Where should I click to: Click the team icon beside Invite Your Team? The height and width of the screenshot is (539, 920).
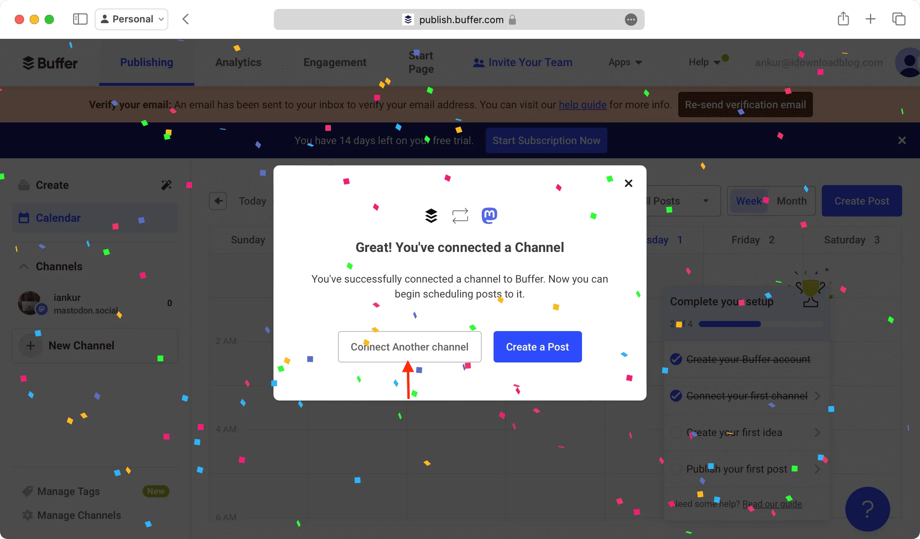479,63
